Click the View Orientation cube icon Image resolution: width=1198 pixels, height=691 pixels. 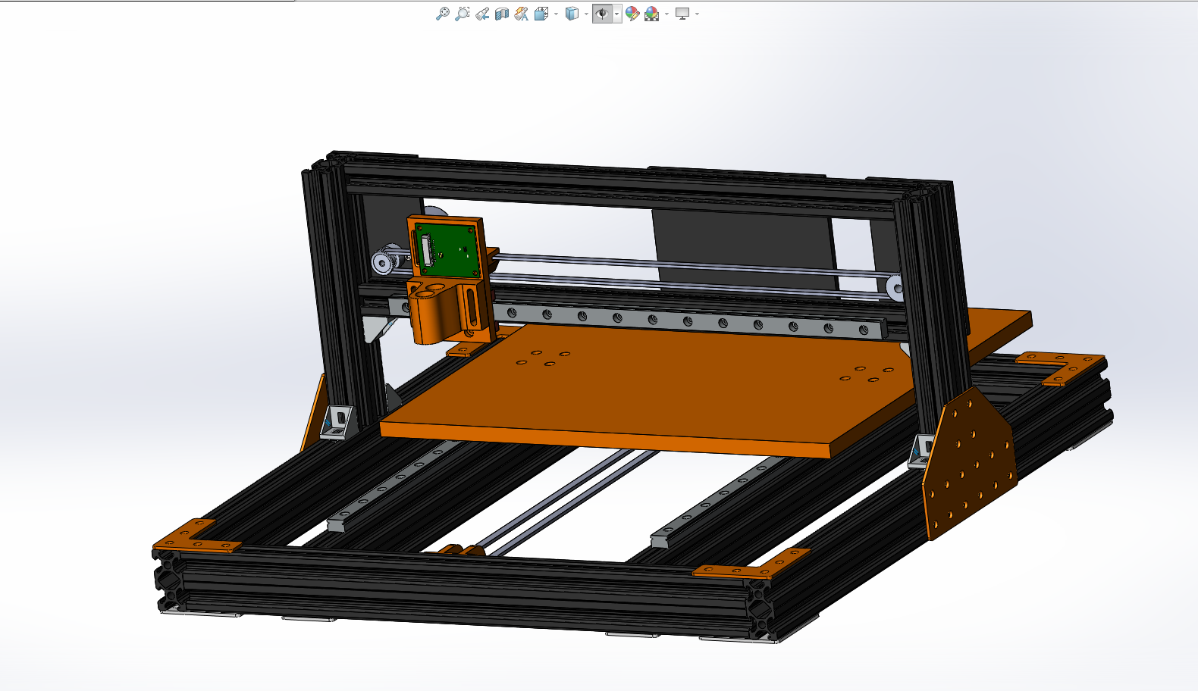[541, 14]
